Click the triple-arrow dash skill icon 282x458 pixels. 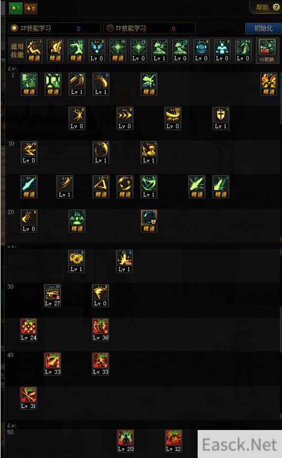point(125,118)
